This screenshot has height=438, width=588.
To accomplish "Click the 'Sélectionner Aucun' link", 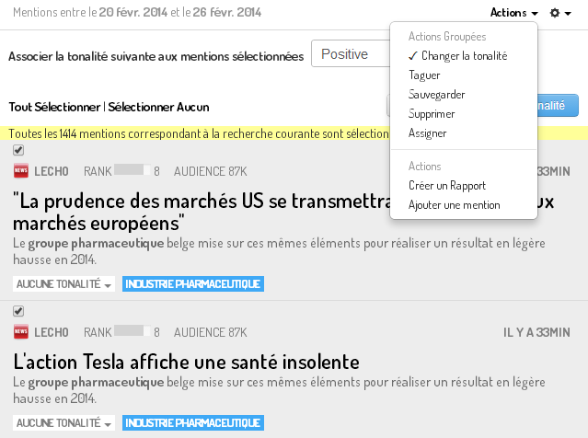I will click(158, 107).
